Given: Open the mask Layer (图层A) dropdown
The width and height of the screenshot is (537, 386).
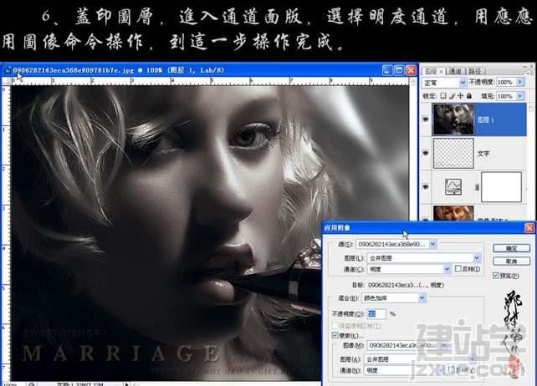Looking at the screenshot, I should (x=421, y=359).
